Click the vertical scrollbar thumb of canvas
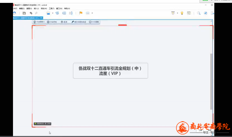 [211, 82]
